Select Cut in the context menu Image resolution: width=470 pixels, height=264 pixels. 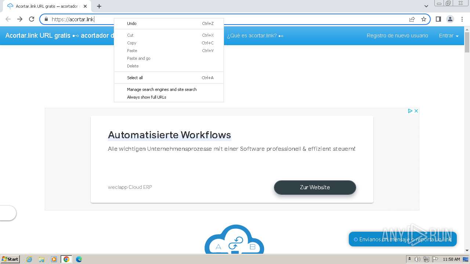(169, 35)
